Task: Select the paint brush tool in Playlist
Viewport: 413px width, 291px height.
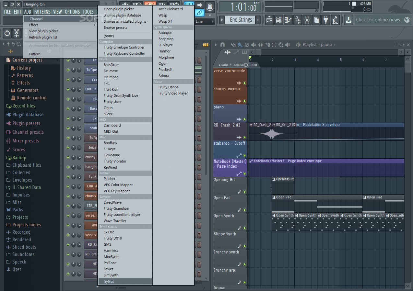Action: click(240, 45)
